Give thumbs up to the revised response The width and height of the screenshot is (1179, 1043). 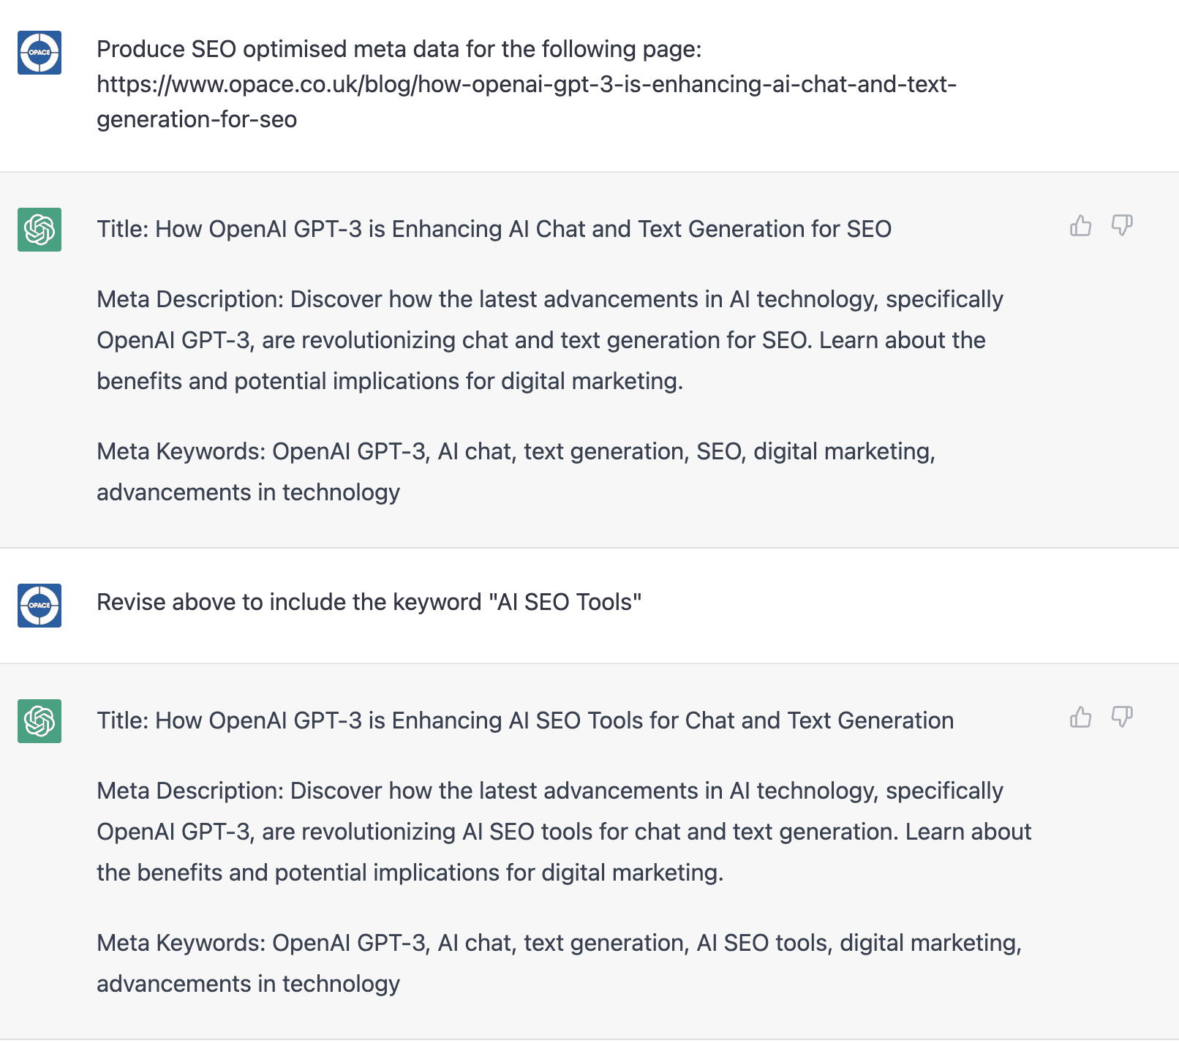tap(1080, 718)
